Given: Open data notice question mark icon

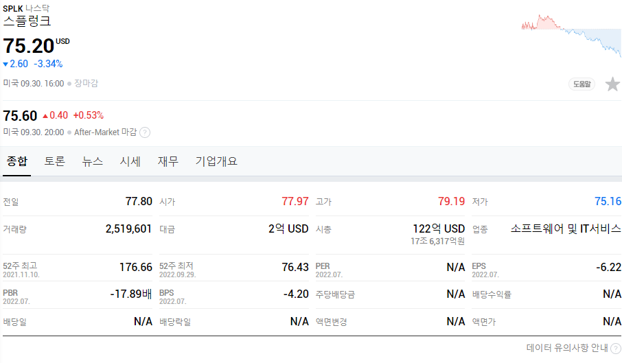Looking at the screenshot, I should point(616,349).
